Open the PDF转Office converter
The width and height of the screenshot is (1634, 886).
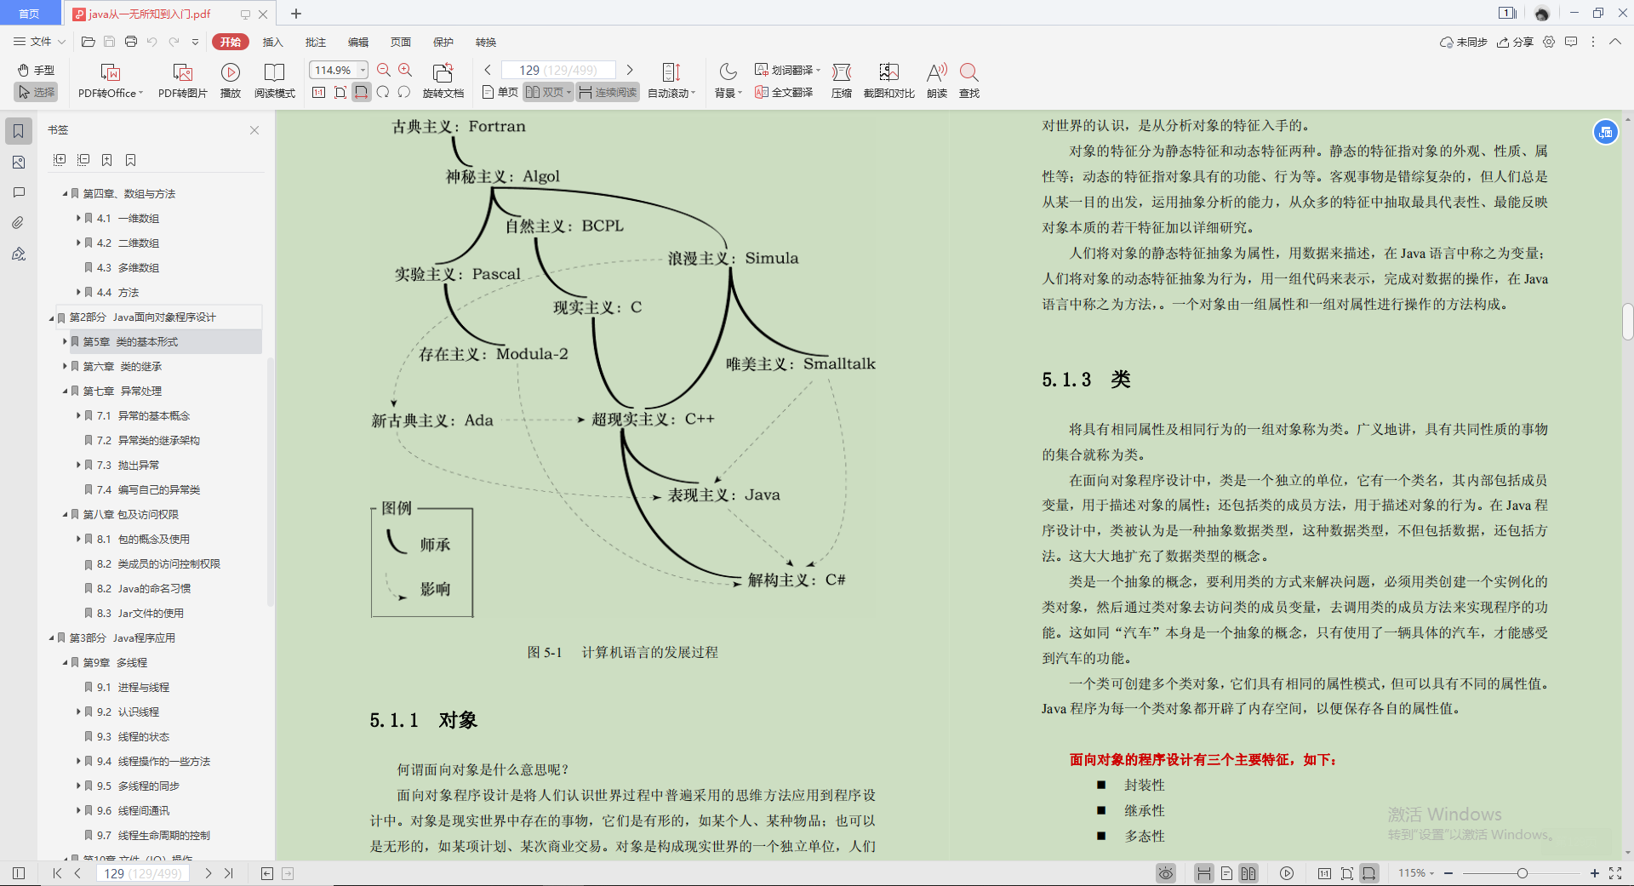(111, 81)
